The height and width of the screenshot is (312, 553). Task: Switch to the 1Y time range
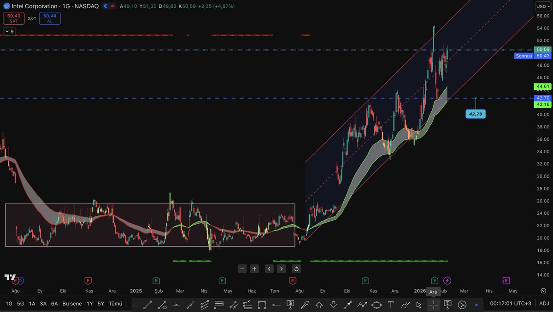[89, 304]
